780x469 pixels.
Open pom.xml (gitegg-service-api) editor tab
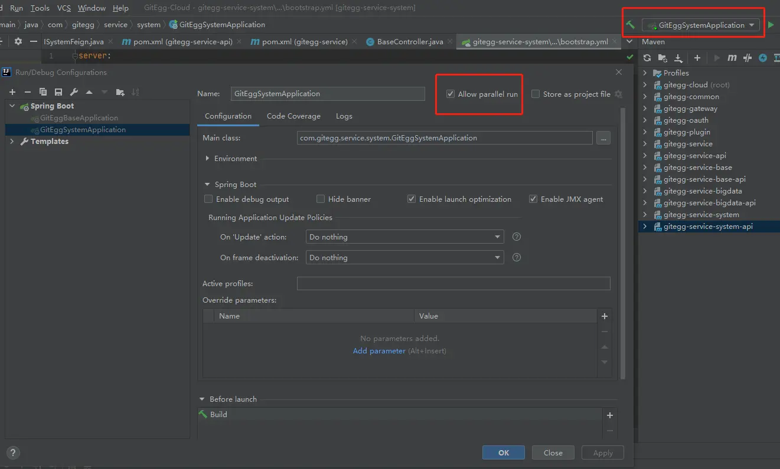181,42
